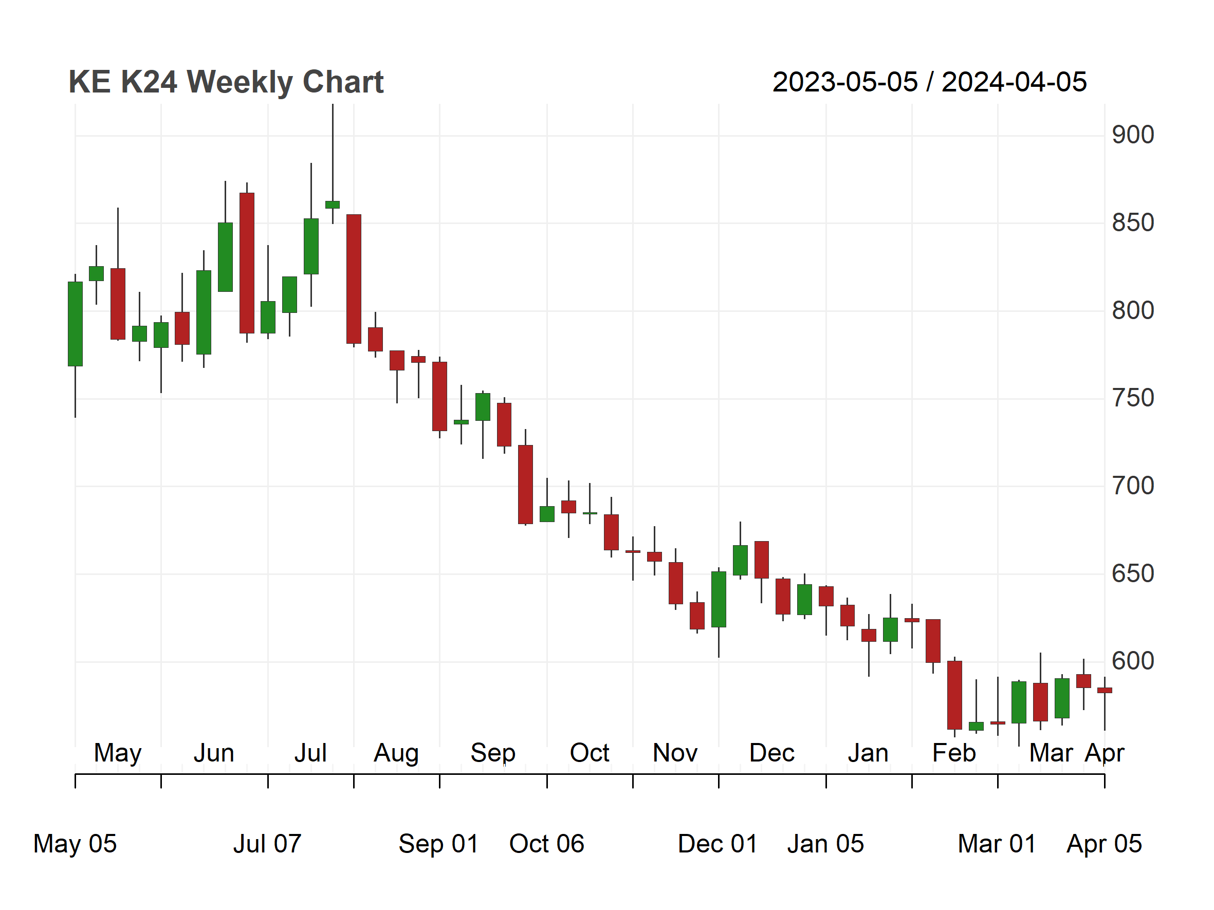Click the Oct 06 date label
1214x910 pixels.
tap(547, 844)
